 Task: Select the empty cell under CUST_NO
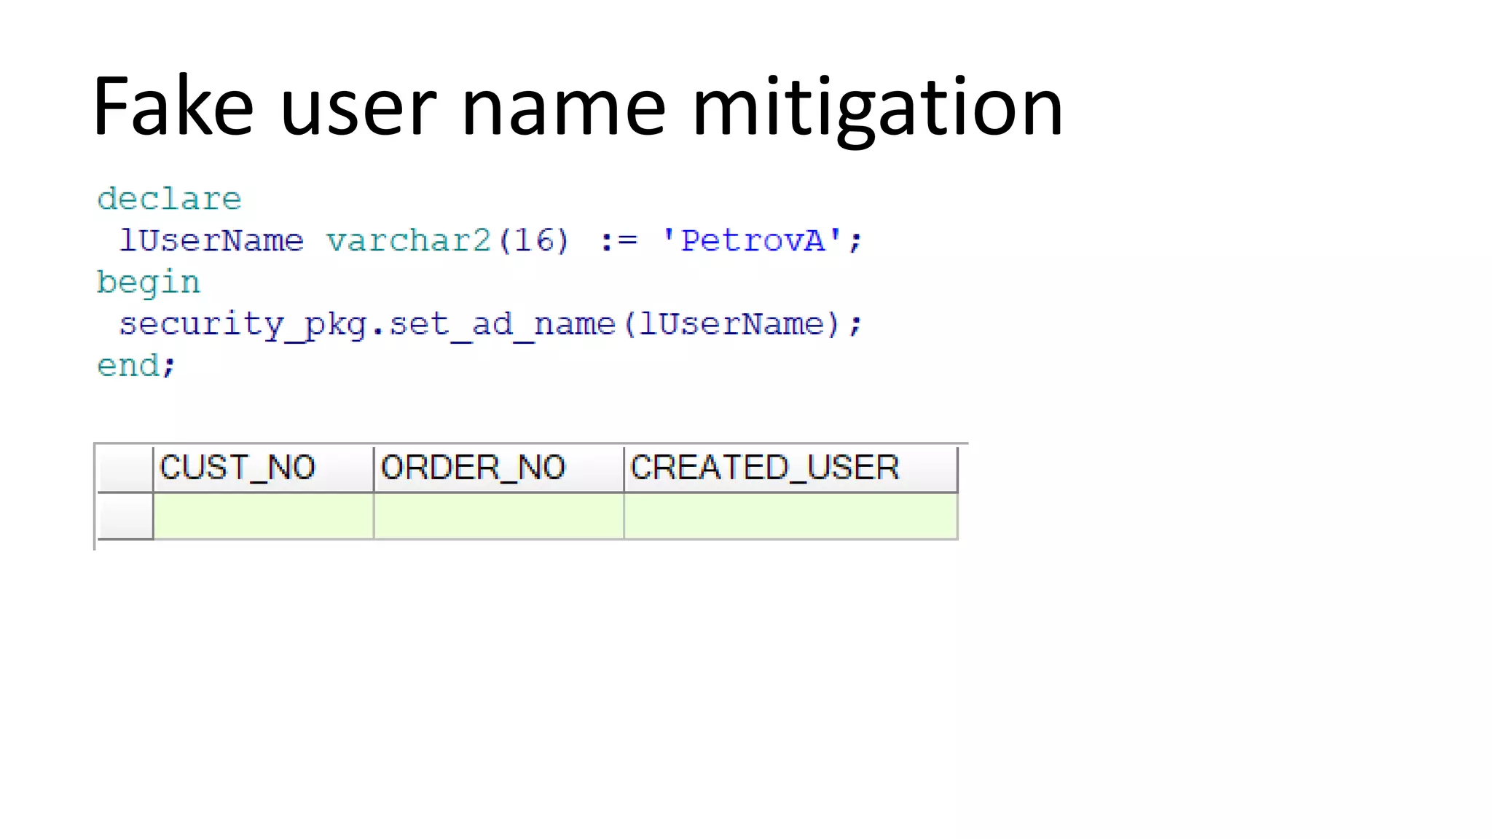tap(264, 516)
